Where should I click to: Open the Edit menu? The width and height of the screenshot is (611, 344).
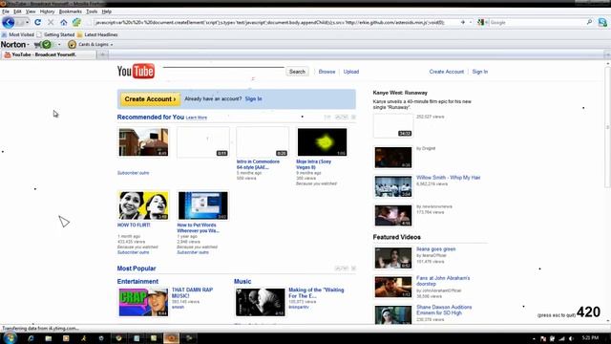[x=17, y=11]
